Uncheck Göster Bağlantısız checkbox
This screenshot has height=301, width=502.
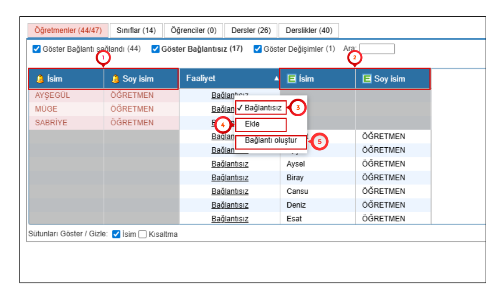tap(155, 49)
